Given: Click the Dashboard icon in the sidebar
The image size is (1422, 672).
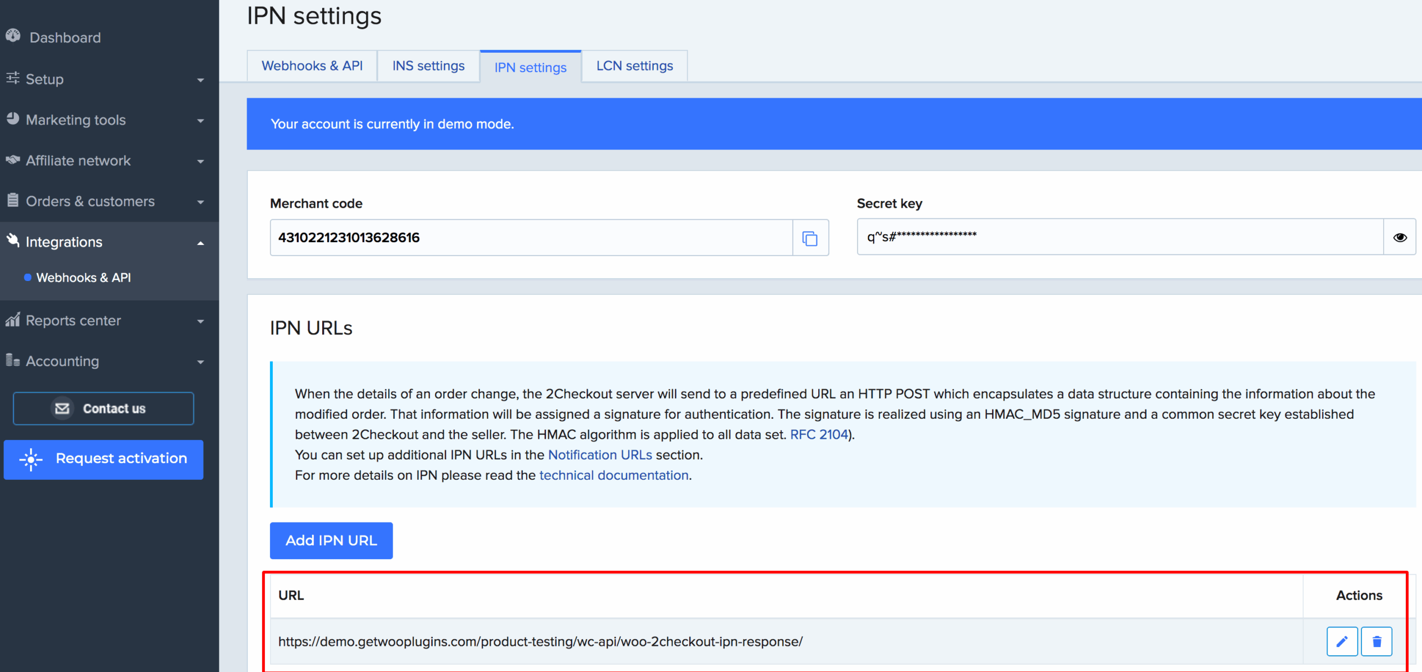Looking at the screenshot, I should click(x=13, y=37).
